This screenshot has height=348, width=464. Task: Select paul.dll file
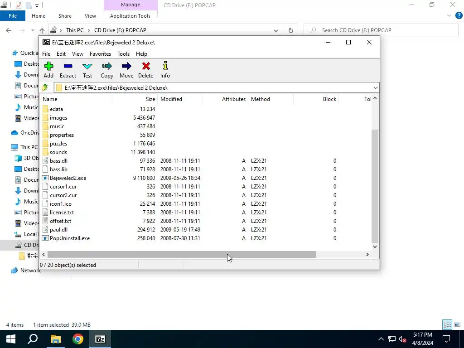58,230
